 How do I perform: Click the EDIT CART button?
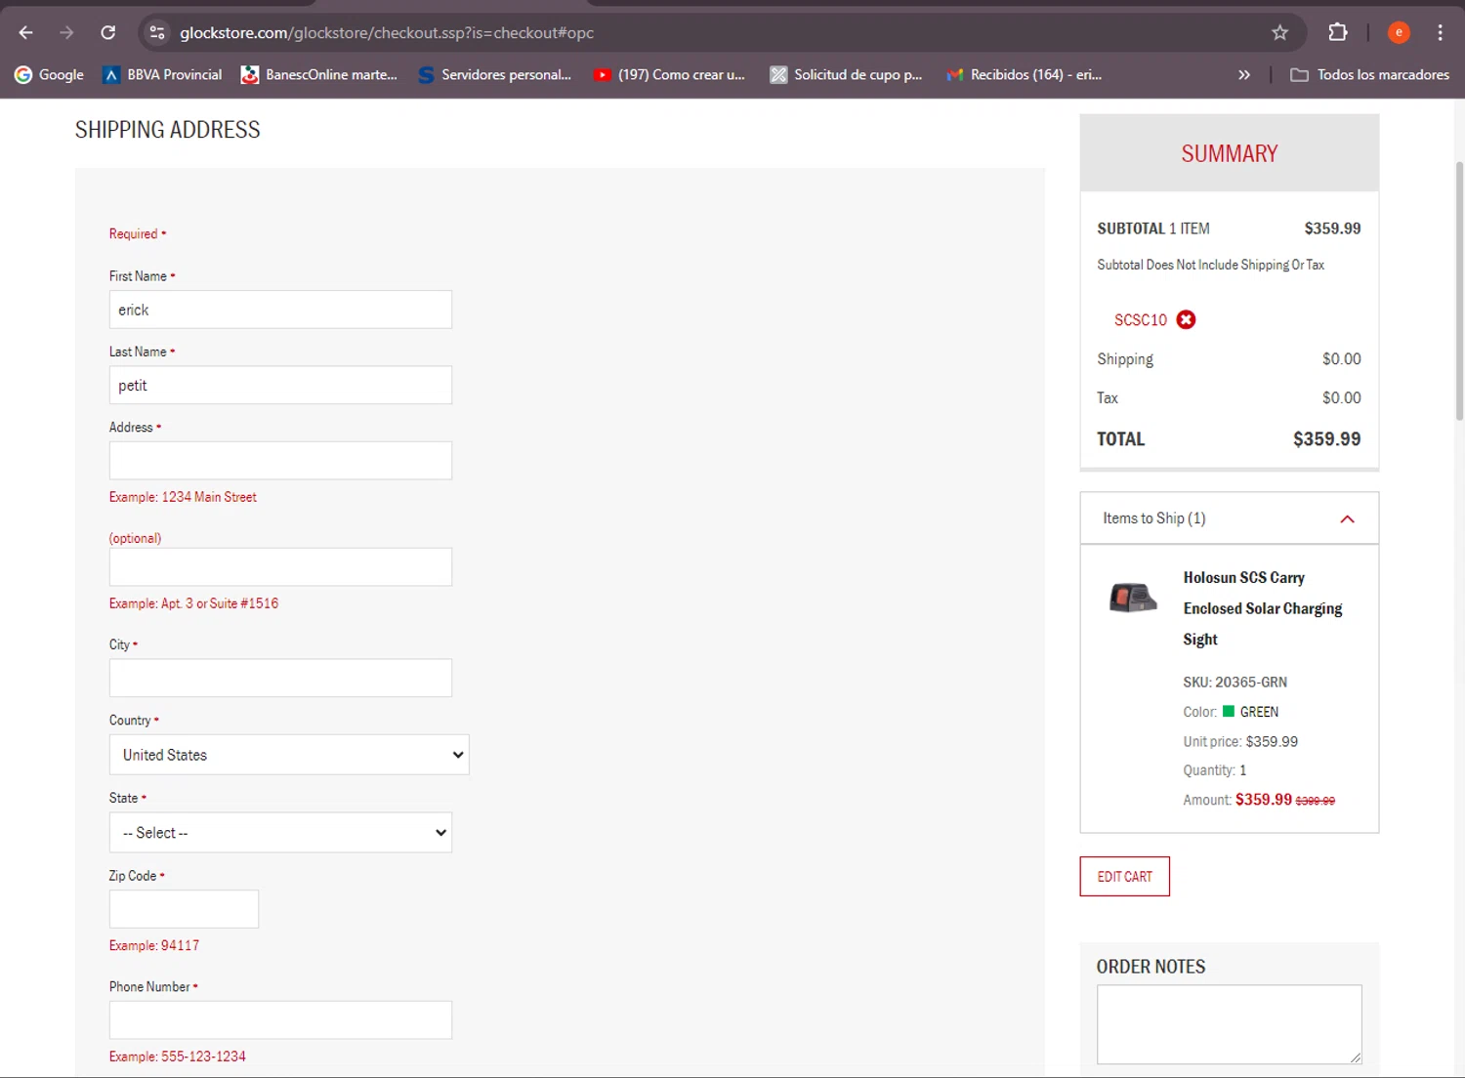1124,876
